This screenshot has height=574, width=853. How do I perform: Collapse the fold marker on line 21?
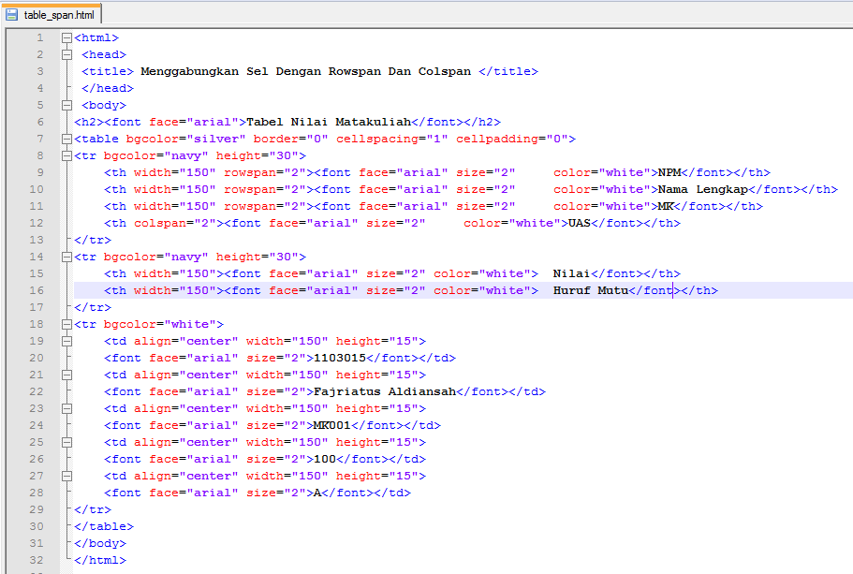click(x=66, y=375)
